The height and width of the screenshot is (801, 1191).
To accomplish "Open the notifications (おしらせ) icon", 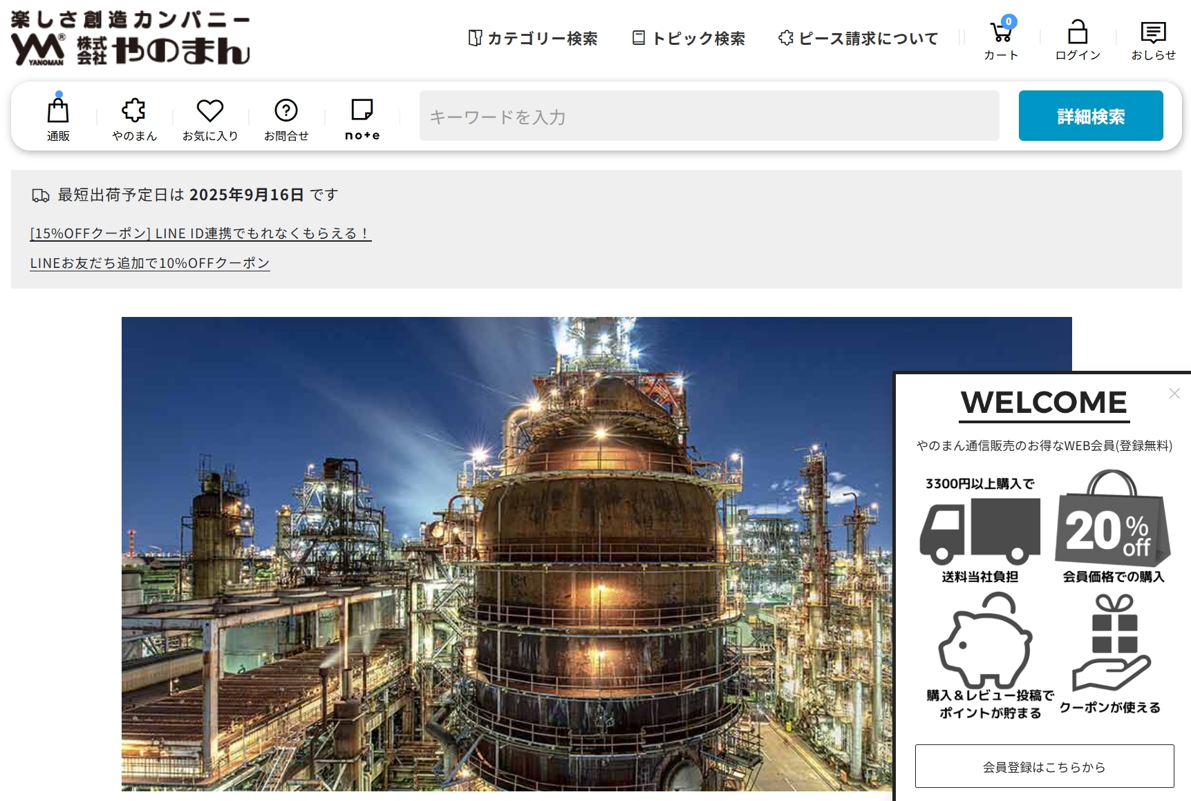I will [1153, 33].
